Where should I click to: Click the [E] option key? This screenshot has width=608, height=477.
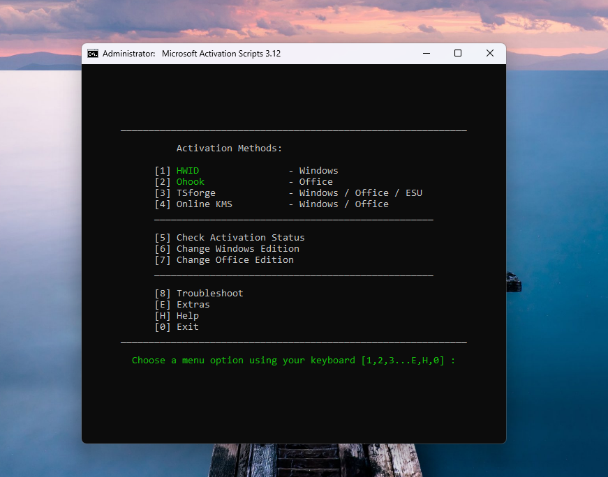coord(163,305)
